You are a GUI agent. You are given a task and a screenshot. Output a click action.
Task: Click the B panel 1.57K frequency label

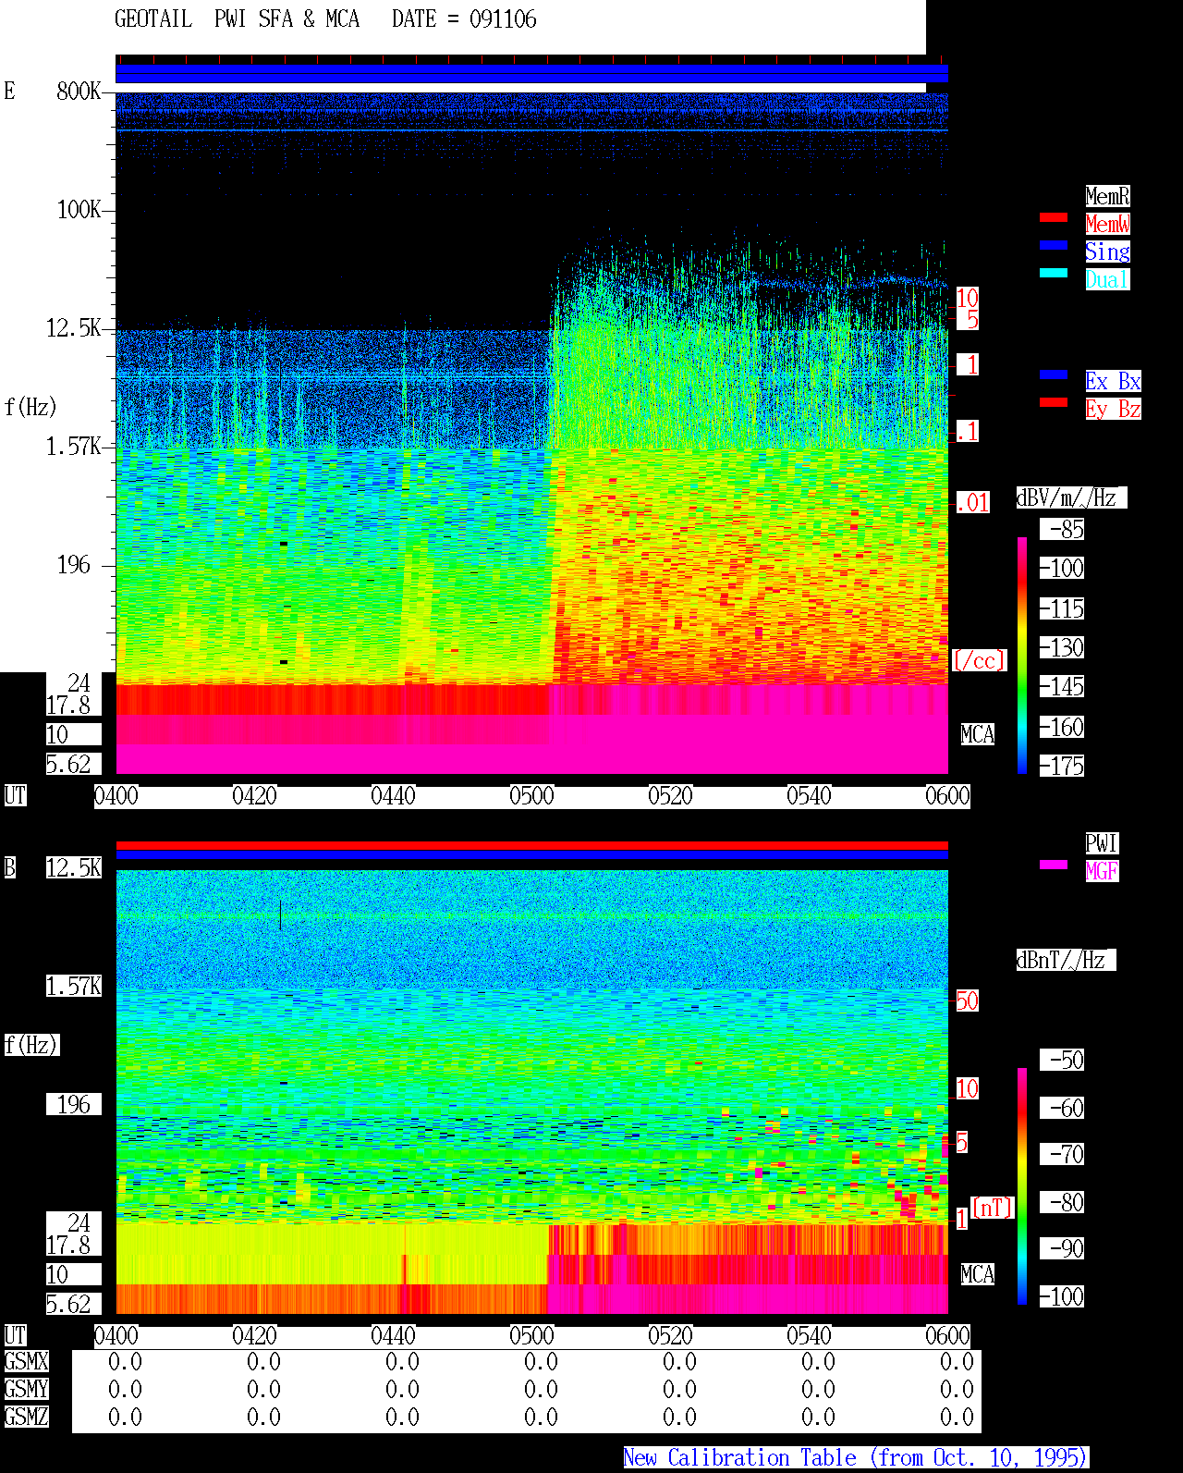click(74, 986)
